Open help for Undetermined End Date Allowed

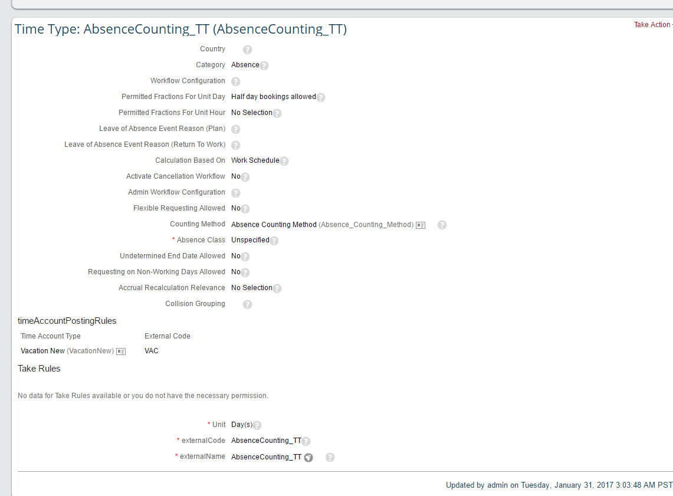point(245,257)
